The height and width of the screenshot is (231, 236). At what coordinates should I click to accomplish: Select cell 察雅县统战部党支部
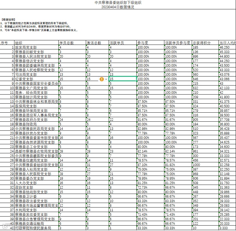pos(36,192)
